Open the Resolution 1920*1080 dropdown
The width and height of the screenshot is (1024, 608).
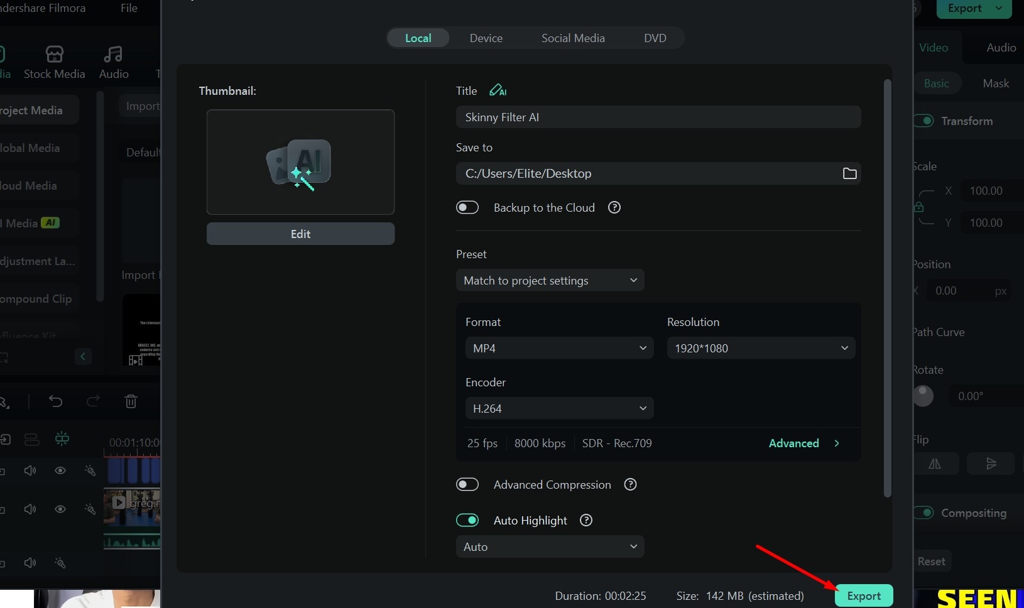tap(761, 348)
